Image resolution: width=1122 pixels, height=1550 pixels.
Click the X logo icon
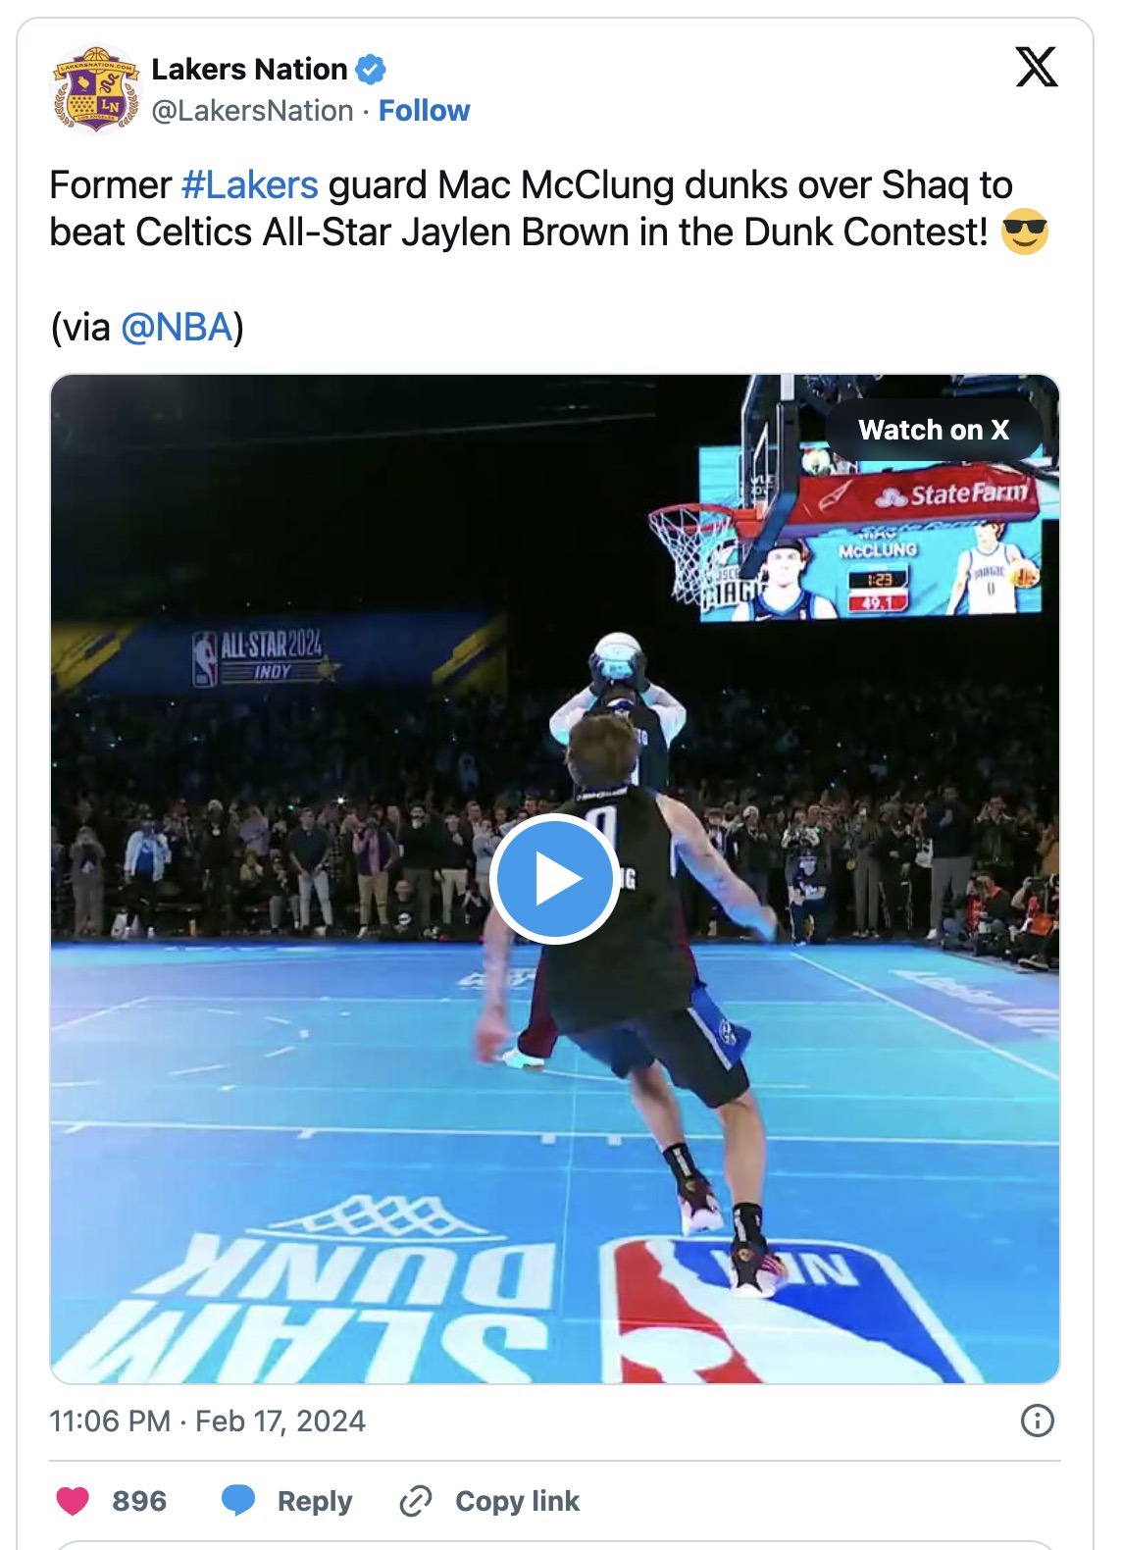1036,68
